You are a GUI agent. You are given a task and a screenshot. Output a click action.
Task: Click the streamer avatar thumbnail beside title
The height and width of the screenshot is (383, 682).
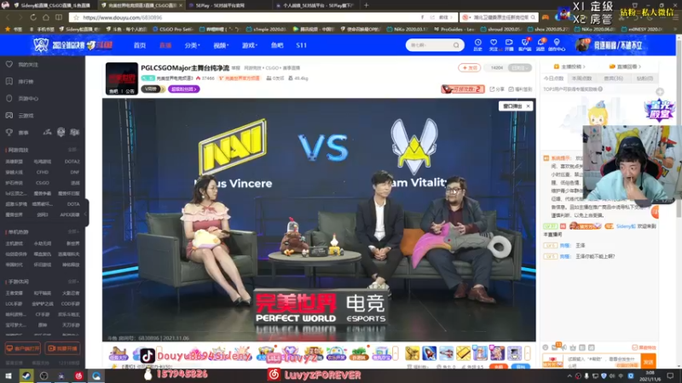(122, 78)
